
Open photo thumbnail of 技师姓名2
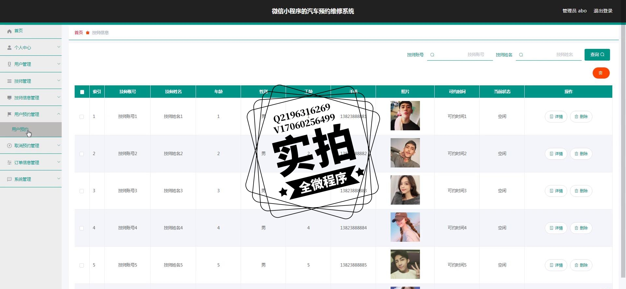coord(405,153)
